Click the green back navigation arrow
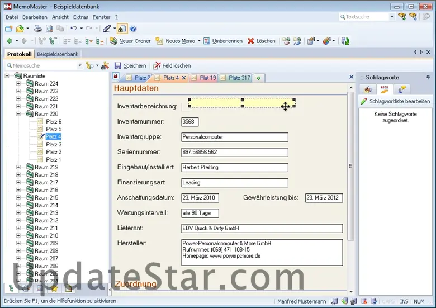 9,41
